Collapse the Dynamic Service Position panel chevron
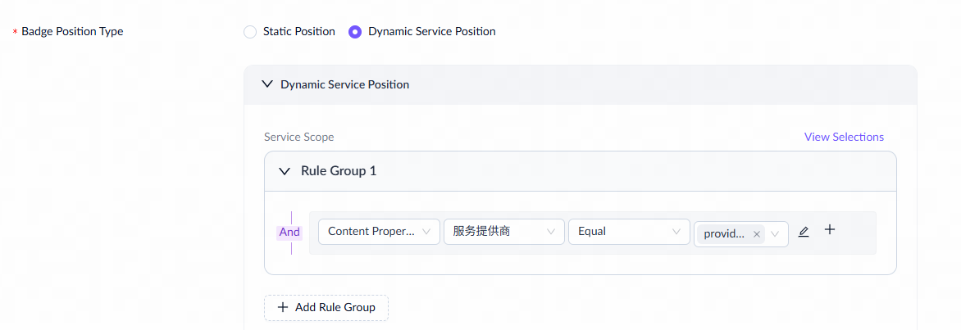 [x=266, y=84]
